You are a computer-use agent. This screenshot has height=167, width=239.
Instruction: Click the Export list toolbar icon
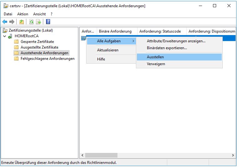click(39, 22)
